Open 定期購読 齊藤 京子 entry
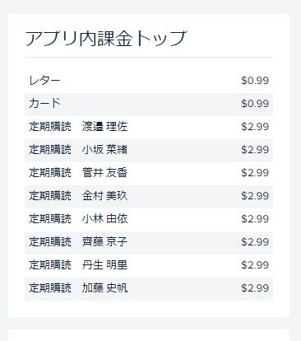The height and width of the screenshot is (341, 301). 149,243
